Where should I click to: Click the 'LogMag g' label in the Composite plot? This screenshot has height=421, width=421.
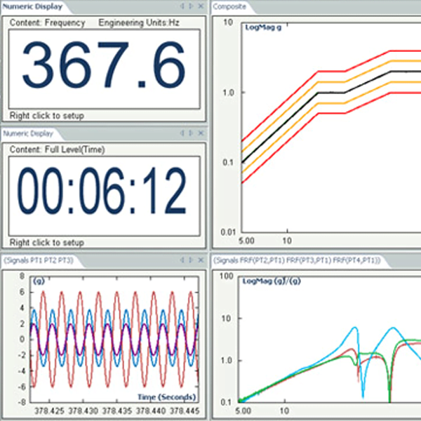click(x=263, y=27)
